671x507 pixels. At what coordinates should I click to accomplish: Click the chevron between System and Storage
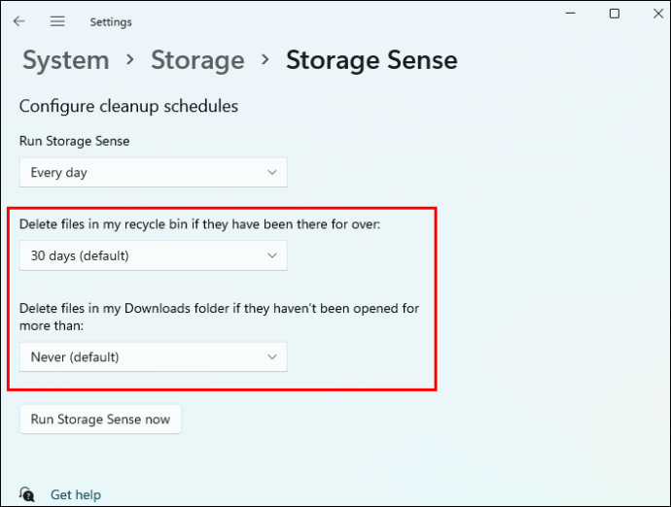[x=130, y=60]
